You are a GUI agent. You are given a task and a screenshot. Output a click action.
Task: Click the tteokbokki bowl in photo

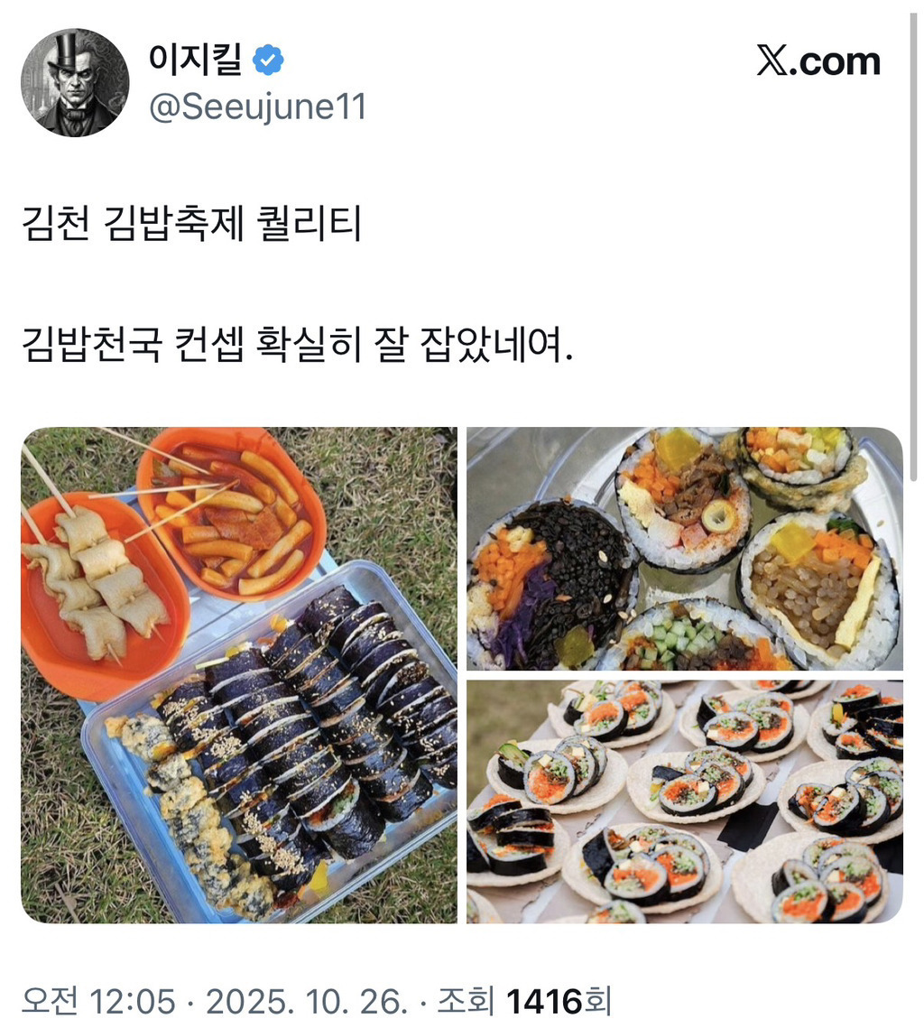point(231,513)
